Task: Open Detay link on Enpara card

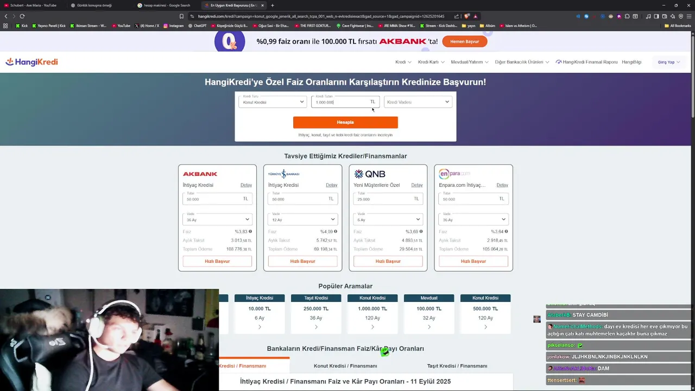Action: (x=502, y=185)
